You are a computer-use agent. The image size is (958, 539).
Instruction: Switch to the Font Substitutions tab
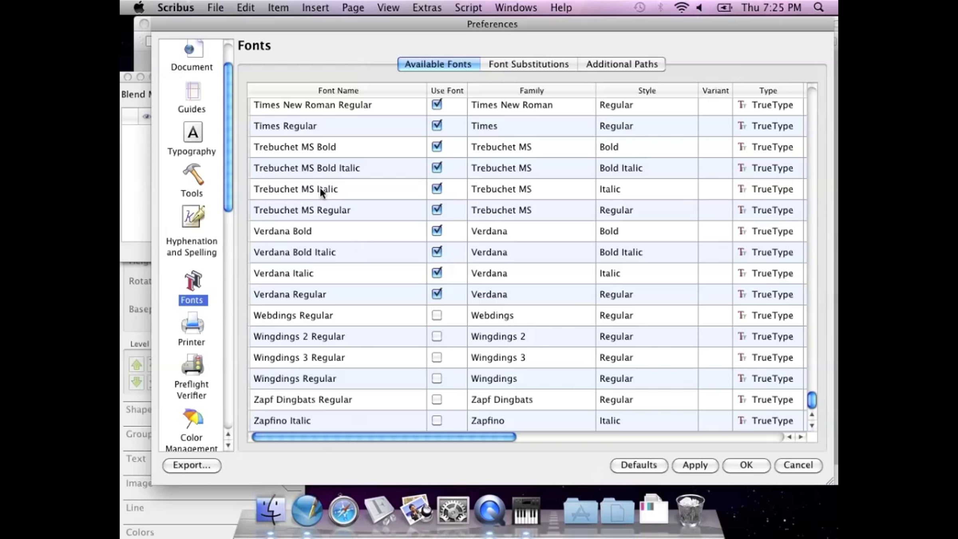(x=528, y=64)
